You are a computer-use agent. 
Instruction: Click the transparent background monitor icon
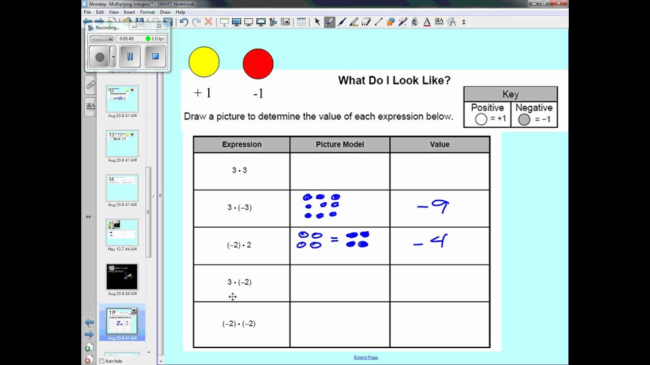pyautogui.click(x=248, y=22)
